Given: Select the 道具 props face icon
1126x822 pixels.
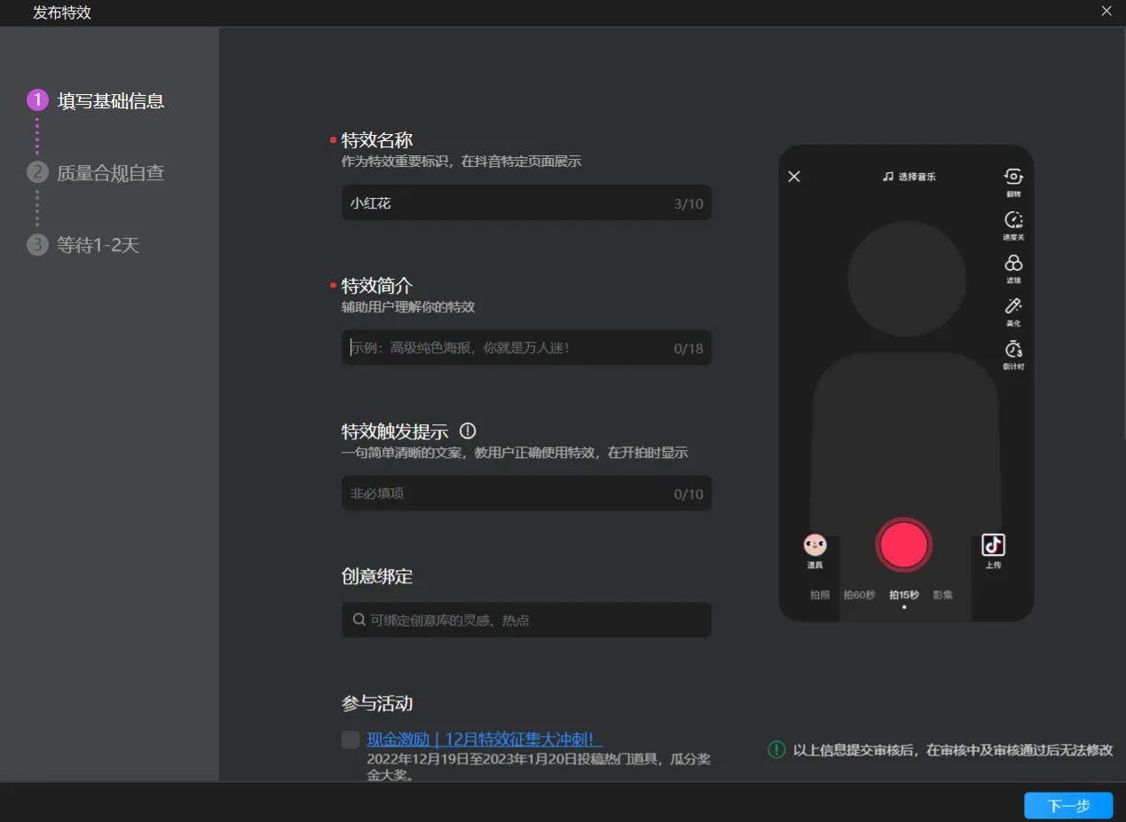Looking at the screenshot, I should coord(815,544).
